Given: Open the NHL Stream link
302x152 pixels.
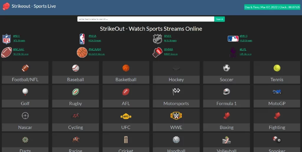Looking at the screenshot, I should 170,40.
